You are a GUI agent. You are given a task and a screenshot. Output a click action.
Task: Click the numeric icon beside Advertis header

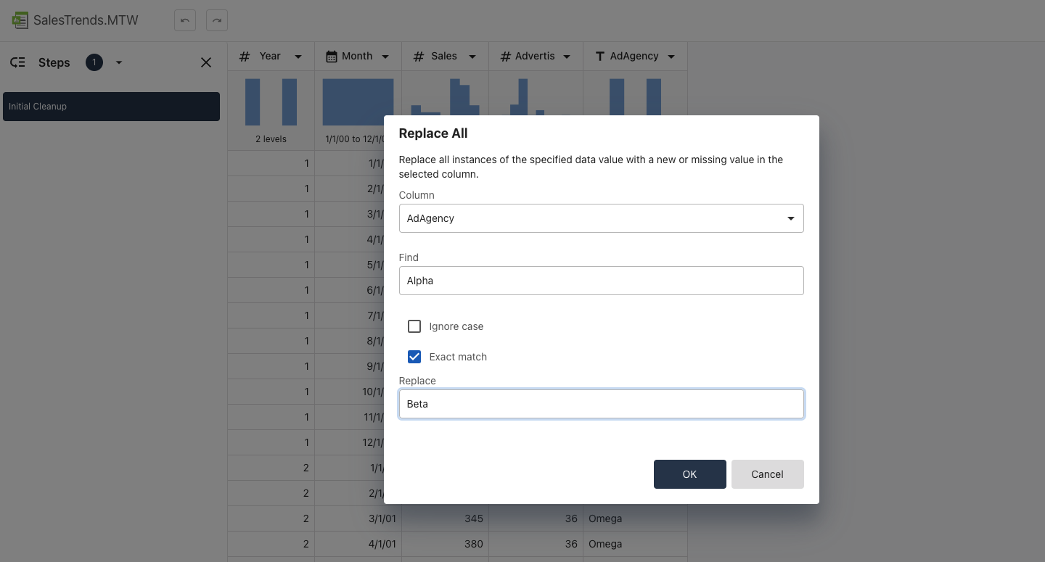[506, 56]
